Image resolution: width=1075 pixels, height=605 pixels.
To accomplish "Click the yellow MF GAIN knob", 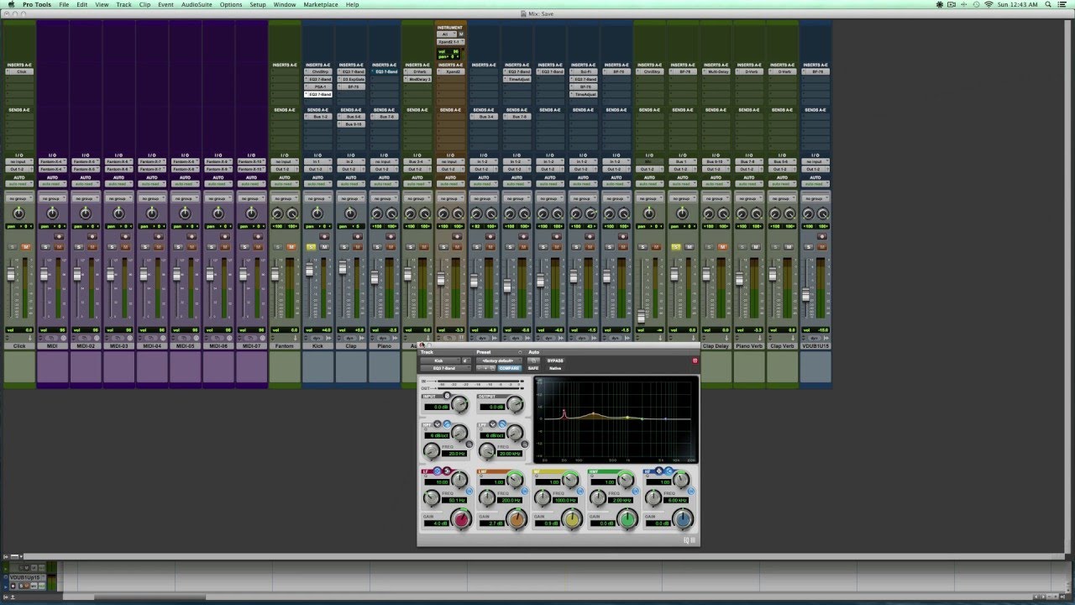I will coord(572,519).
